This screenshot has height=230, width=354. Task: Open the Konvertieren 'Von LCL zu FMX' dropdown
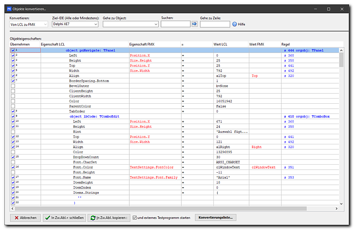29,24
